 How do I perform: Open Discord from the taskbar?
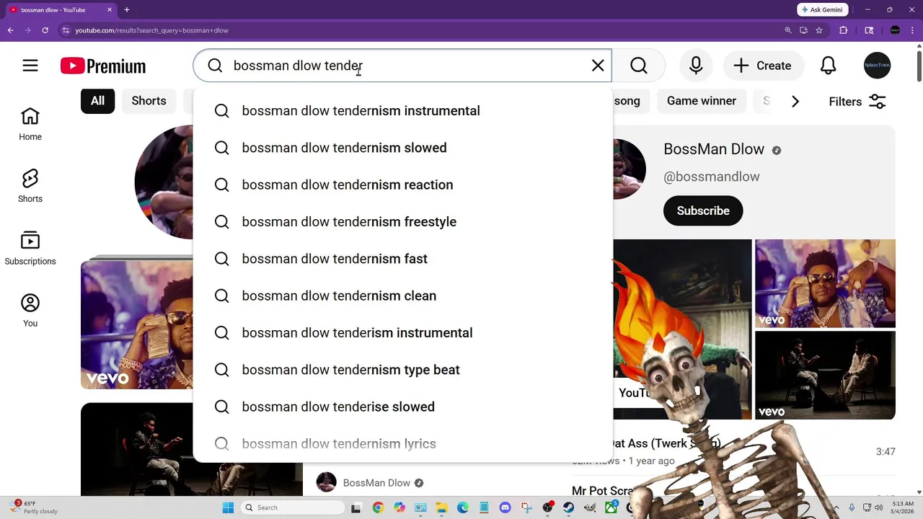tap(505, 507)
